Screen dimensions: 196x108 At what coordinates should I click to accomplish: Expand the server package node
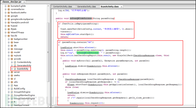(9, 72)
